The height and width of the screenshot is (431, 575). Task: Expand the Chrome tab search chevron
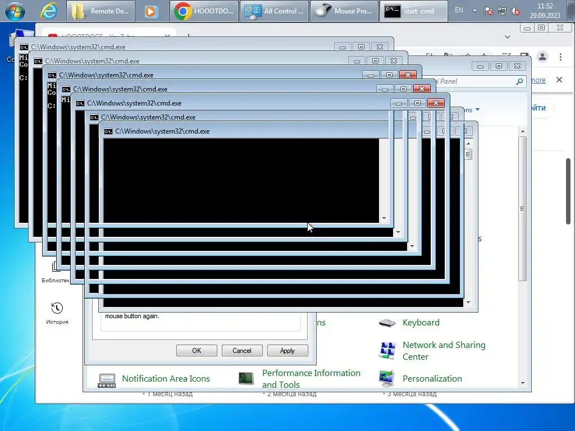(x=508, y=37)
